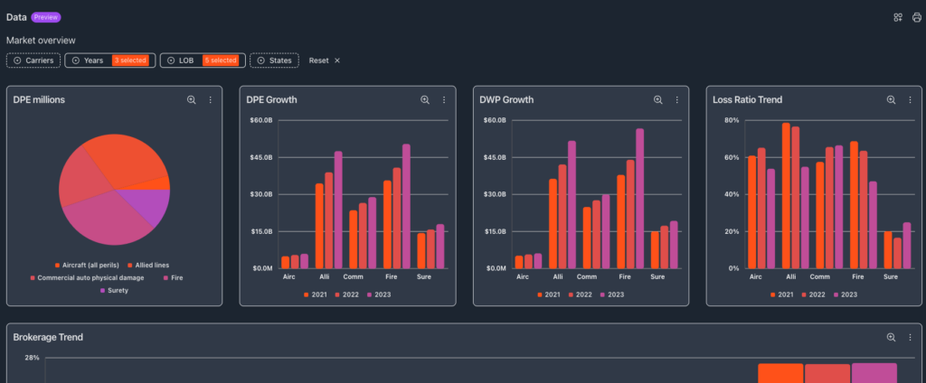Click the '5 selected' badge on LOB

[221, 61]
